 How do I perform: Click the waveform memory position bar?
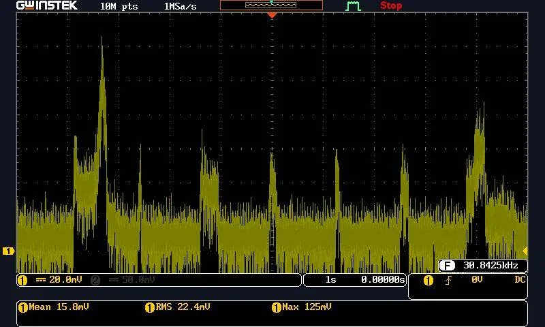point(271,5)
